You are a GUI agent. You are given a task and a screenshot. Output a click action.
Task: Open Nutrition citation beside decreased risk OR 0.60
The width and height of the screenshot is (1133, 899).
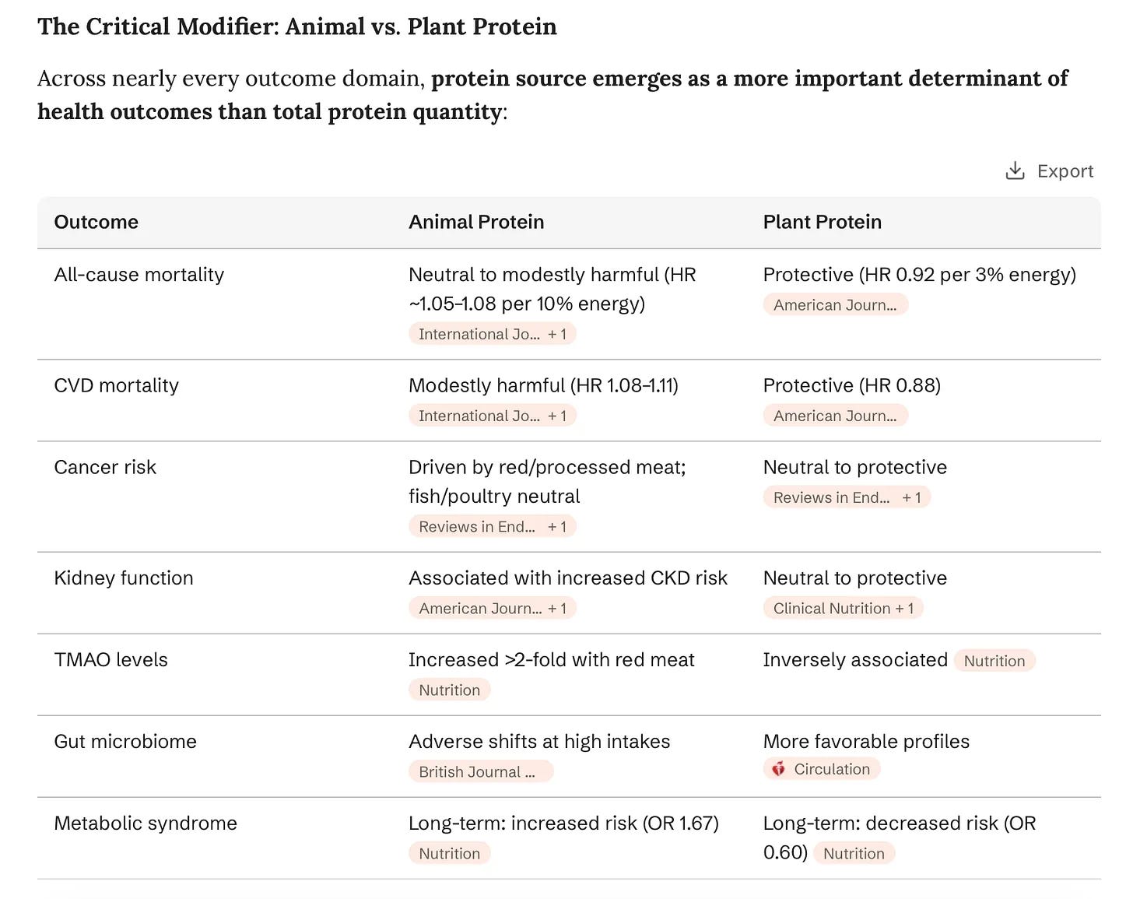pos(854,853)
